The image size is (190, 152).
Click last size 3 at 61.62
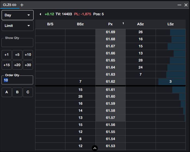pyautogui.click(x=171, y=82)
